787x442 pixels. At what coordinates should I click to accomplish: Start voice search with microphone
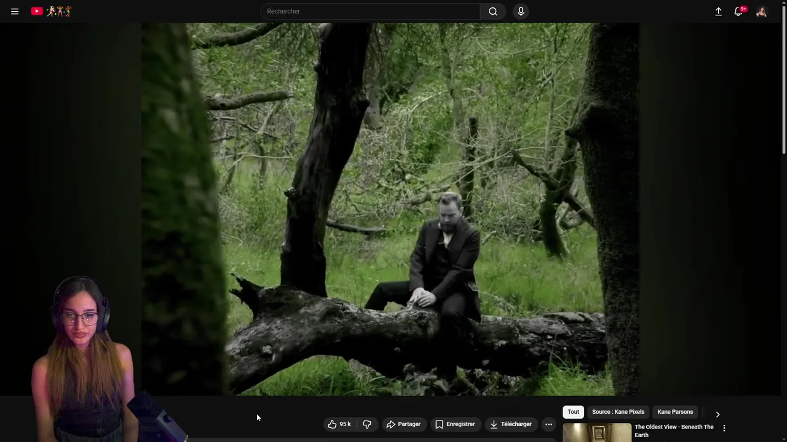[x=521, y=11]
